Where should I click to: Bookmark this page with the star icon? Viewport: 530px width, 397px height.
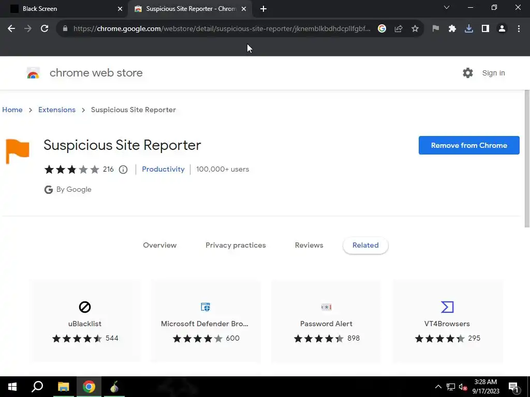pyautogui.click(x=415, y=29)
